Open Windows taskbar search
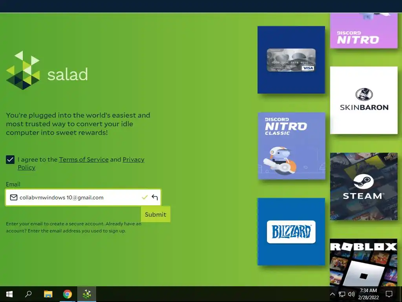The width and height of the screenshot is (402, 302). pos(28,294)
